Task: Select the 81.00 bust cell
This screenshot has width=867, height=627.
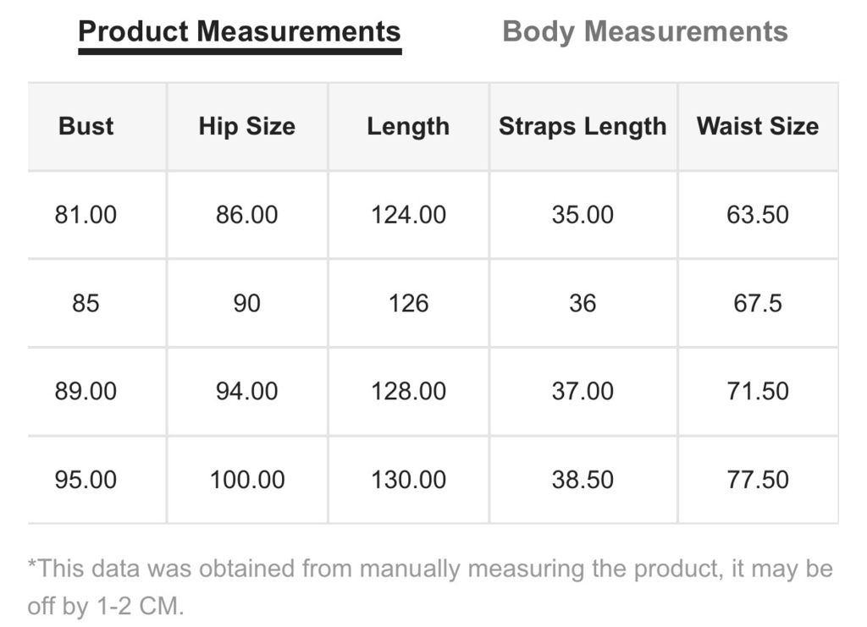Action: (x=86, y=214)
